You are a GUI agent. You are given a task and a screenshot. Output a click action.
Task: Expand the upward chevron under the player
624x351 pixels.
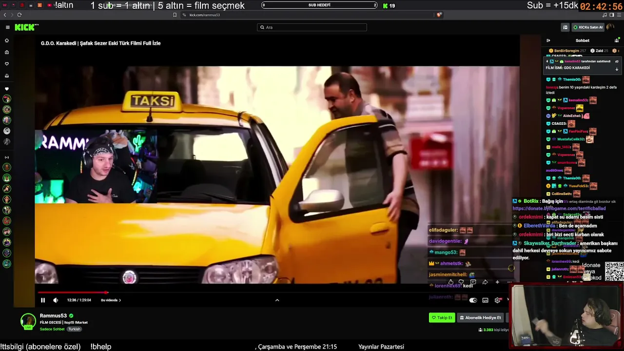[277, 300]
